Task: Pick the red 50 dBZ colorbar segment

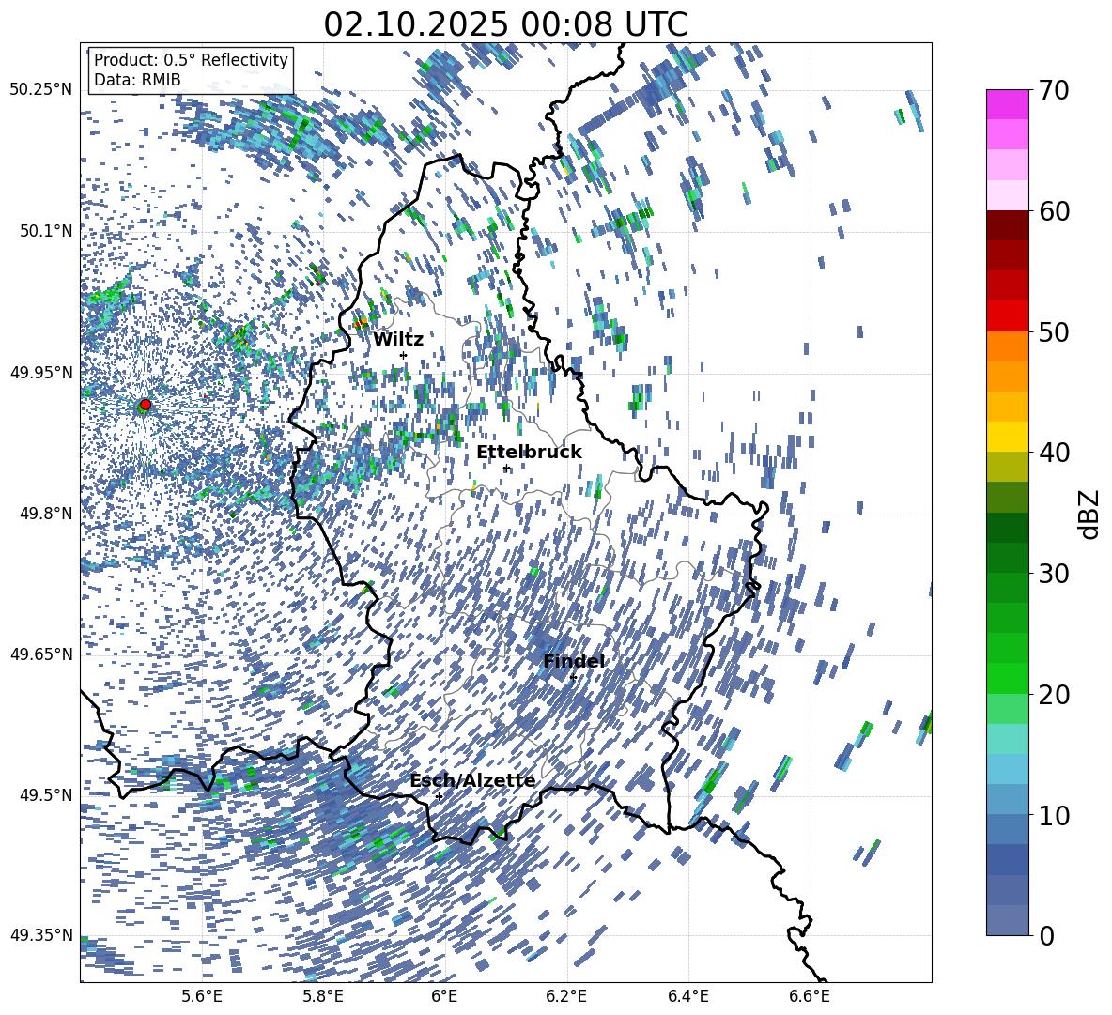Action: coord(1007,316)
